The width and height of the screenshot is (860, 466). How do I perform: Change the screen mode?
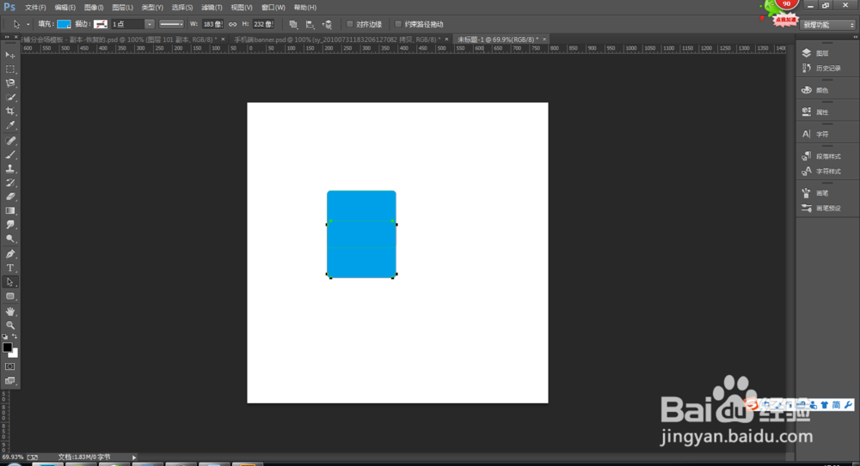click(x=10, y=380)
